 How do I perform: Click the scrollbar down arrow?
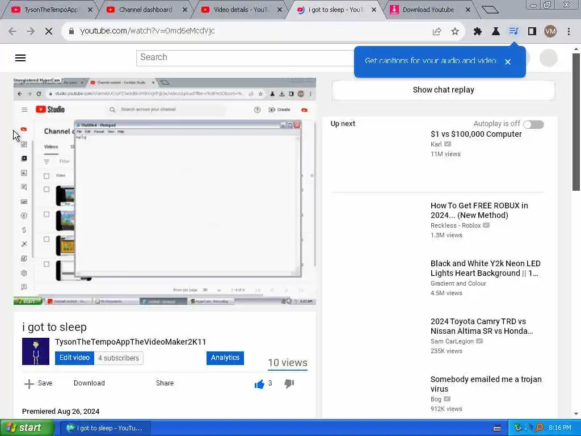pos(575,414)
